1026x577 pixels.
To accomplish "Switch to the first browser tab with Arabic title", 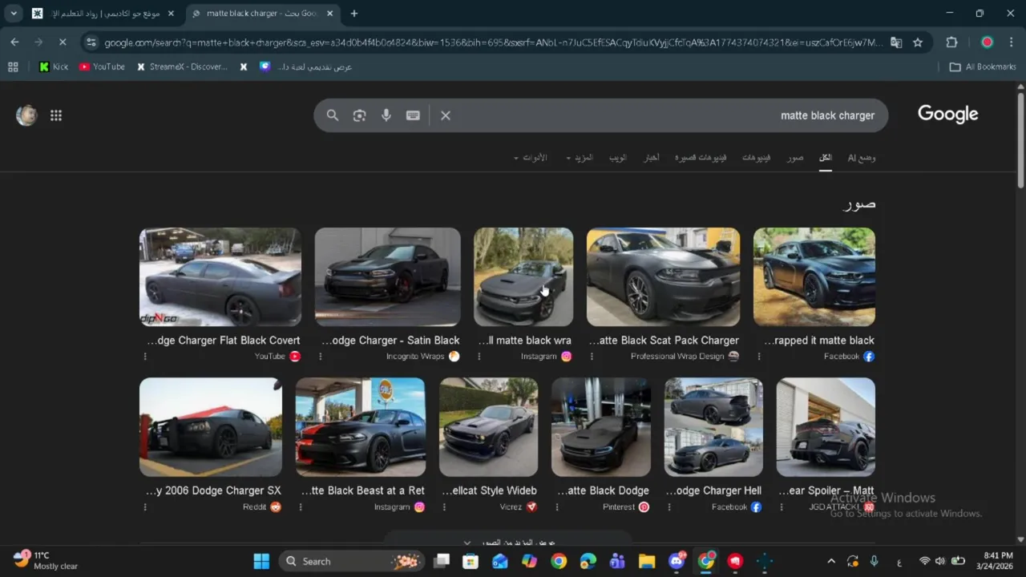I will tap(103, 14).
